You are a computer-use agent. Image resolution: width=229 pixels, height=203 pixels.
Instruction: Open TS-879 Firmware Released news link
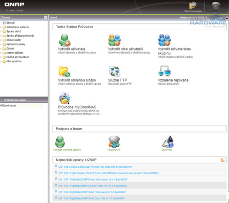[109, 173]
